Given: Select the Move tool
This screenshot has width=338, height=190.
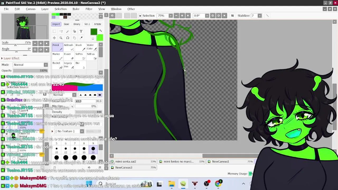Looking at the screenshot, I should click(x=54, y=38).
